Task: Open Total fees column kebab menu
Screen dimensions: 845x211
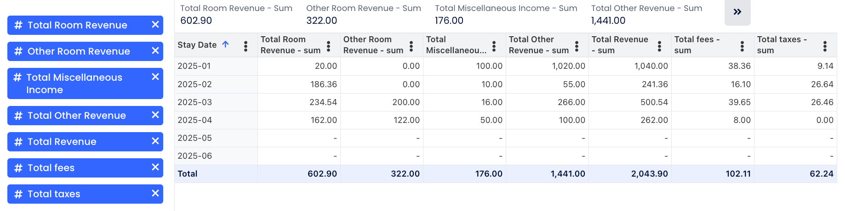Action: tap(742, 46)
